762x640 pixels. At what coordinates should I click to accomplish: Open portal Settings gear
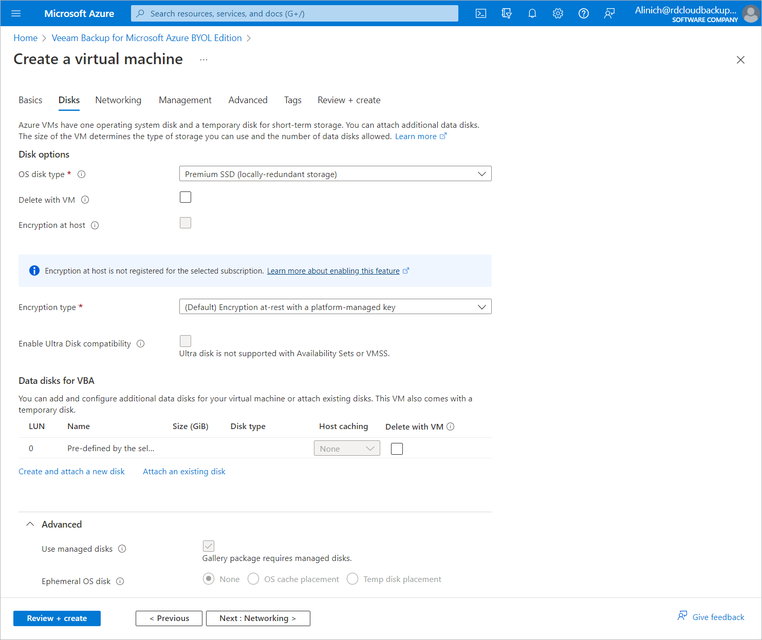click(x=558, y=13)
